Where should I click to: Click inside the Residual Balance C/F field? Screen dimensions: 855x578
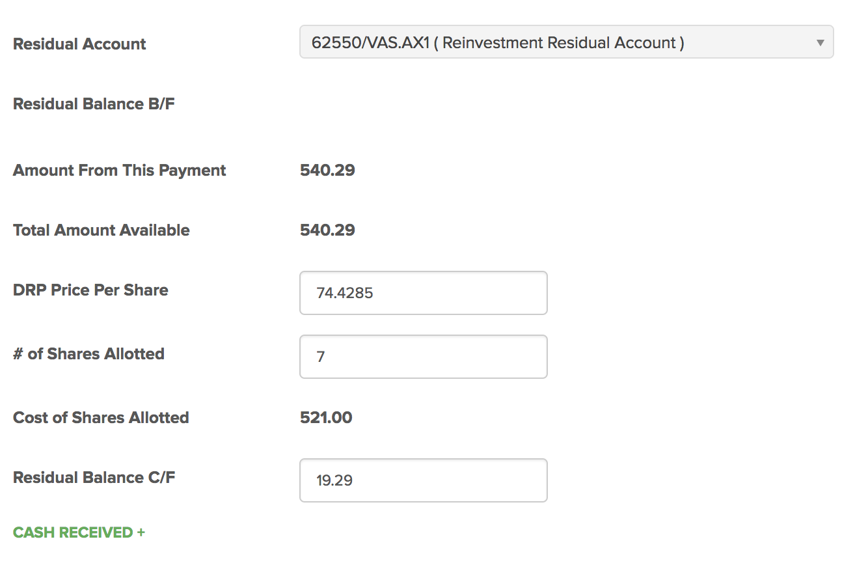coord(423,480)
